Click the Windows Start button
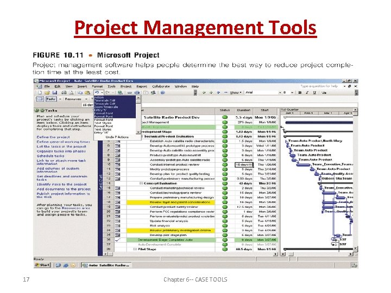This screenshot has width=391, height=293. pos(42,265)
